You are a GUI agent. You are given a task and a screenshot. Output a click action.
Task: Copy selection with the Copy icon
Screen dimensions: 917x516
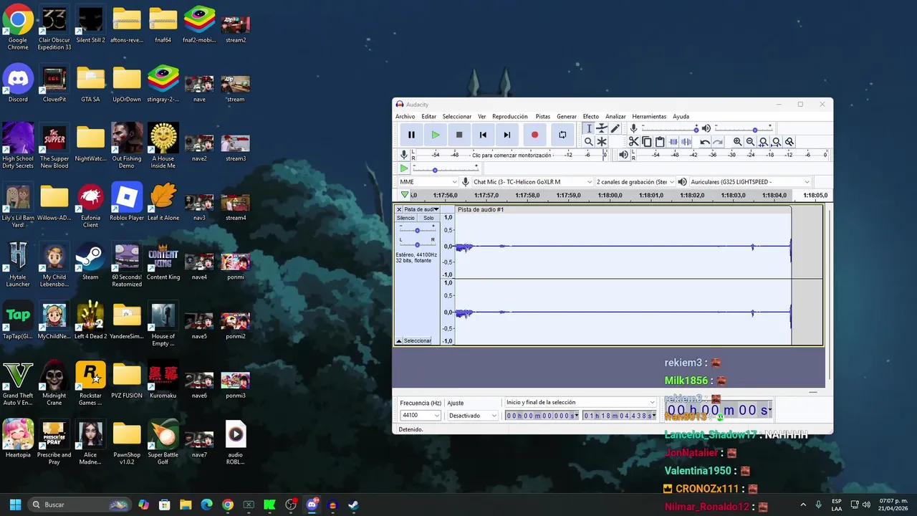point(647,142)
